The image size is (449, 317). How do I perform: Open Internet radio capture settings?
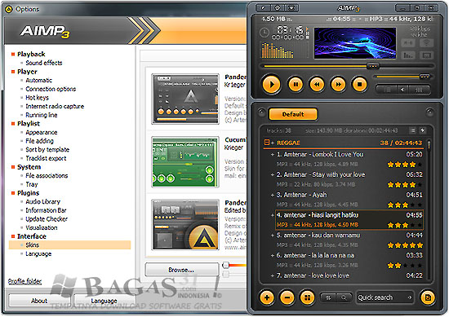coord(55,106)
